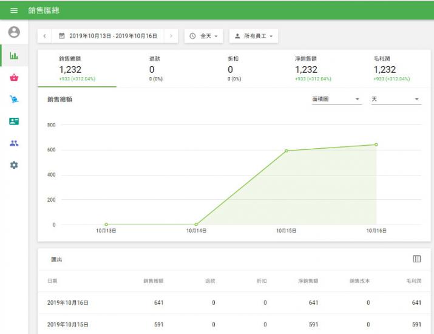
Task: Click 641 sales total in 10月16日 row
Action: (x=158, y=302)
